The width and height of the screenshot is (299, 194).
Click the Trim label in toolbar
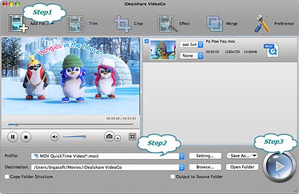[93, 23]
